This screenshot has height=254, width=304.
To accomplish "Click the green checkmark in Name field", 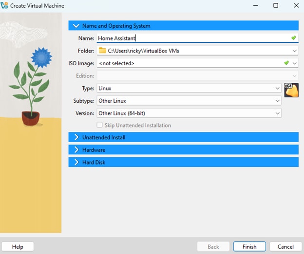I will (294, 38).
